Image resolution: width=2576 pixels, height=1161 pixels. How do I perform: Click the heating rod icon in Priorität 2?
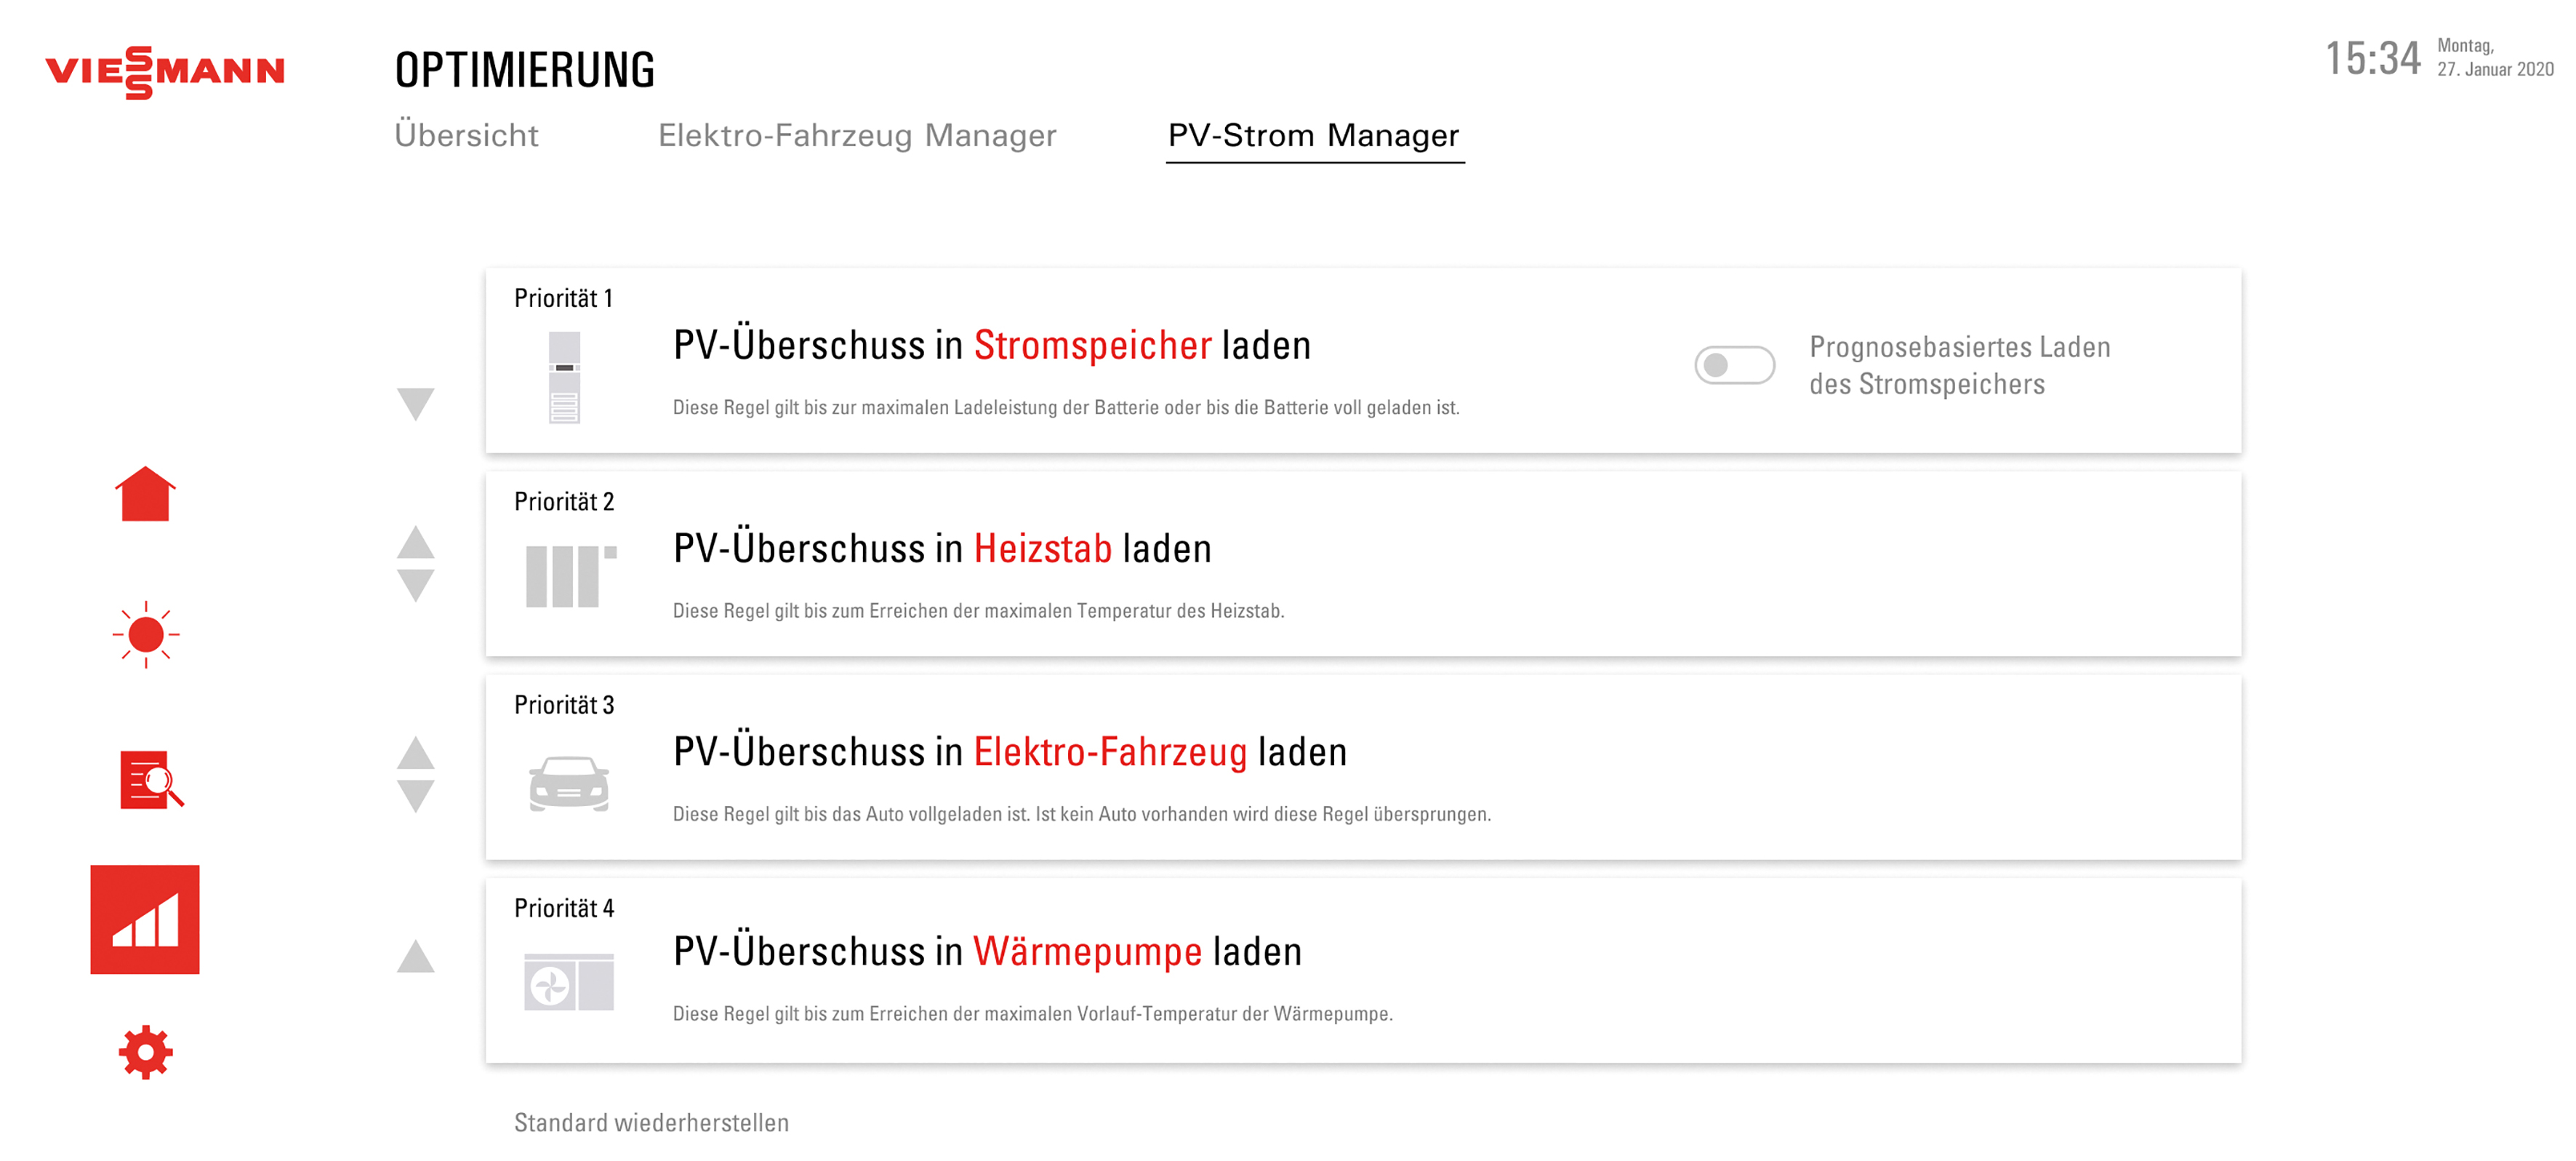tap(571, 576)
